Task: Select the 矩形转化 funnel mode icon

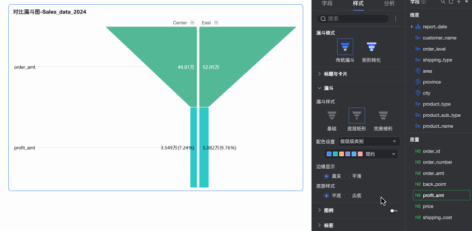Action: pos(371,47)
